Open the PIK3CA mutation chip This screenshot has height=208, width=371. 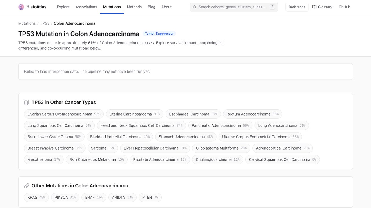(65, 198)
